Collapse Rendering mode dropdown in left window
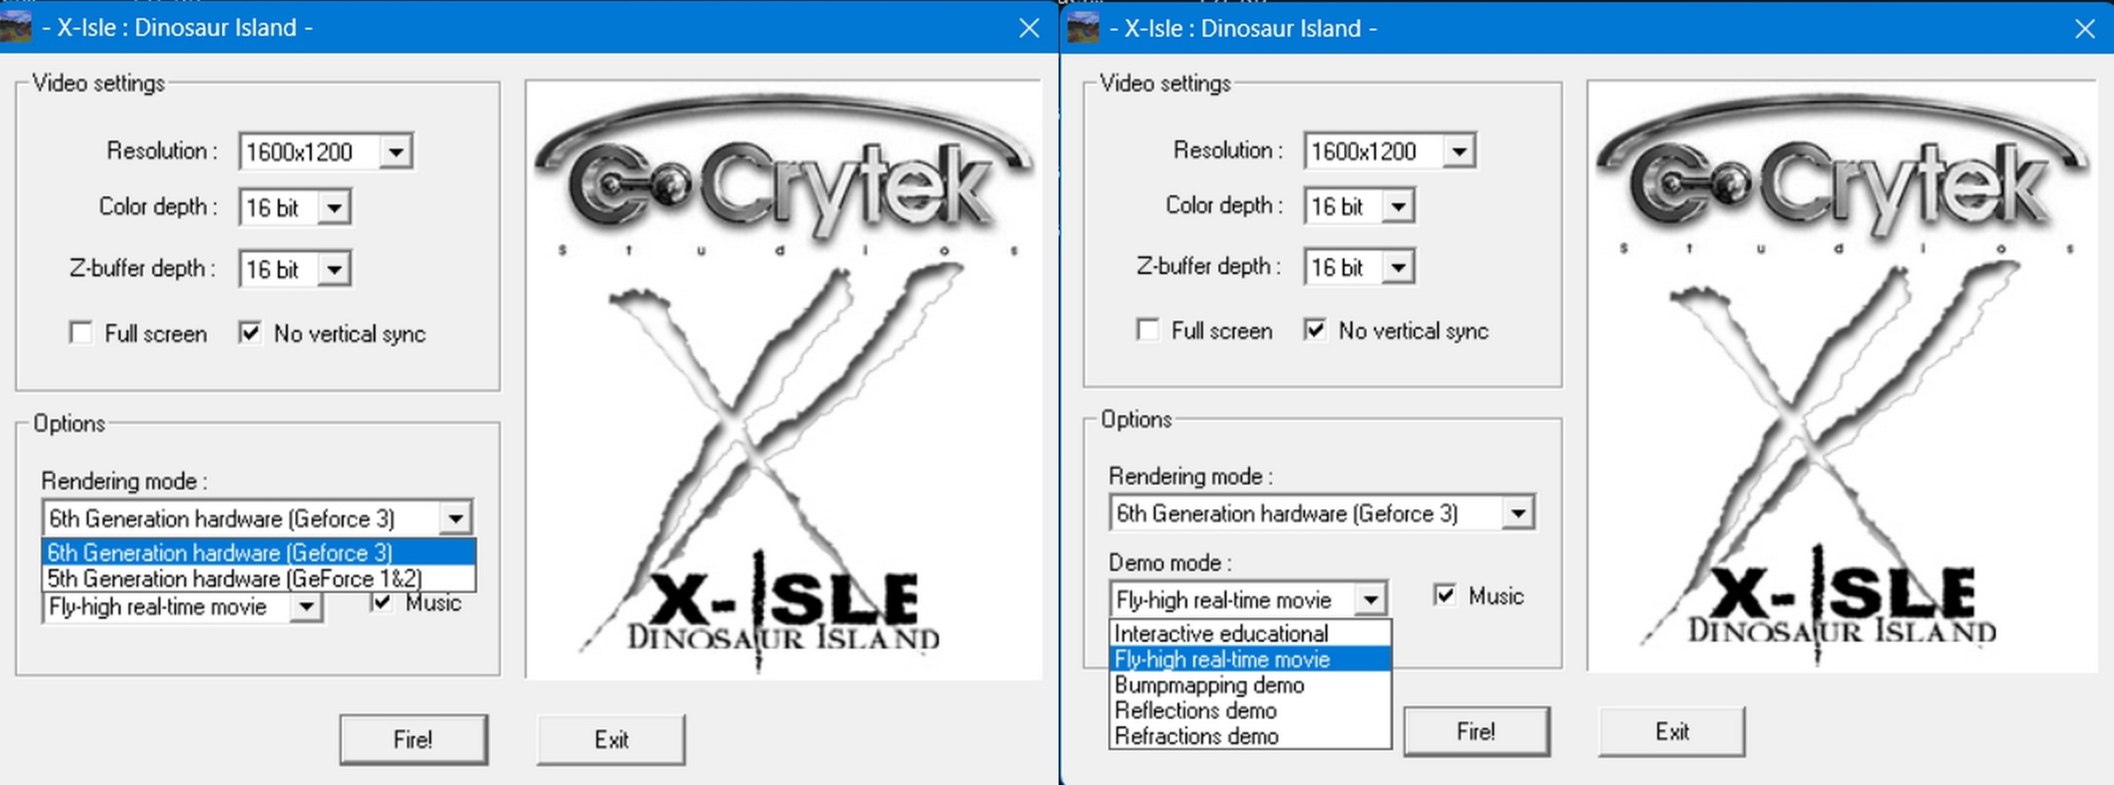 pos(456,518)
